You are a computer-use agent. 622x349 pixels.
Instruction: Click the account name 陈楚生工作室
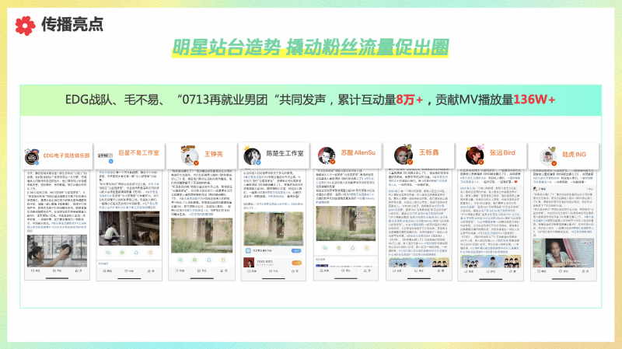pyautogui.click(x=285, y=153)
